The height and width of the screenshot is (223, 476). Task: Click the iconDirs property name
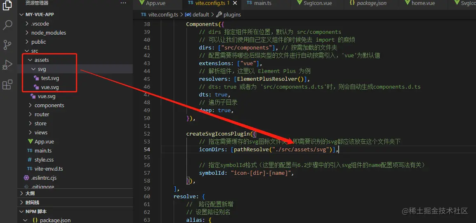[x=212, y=150]
